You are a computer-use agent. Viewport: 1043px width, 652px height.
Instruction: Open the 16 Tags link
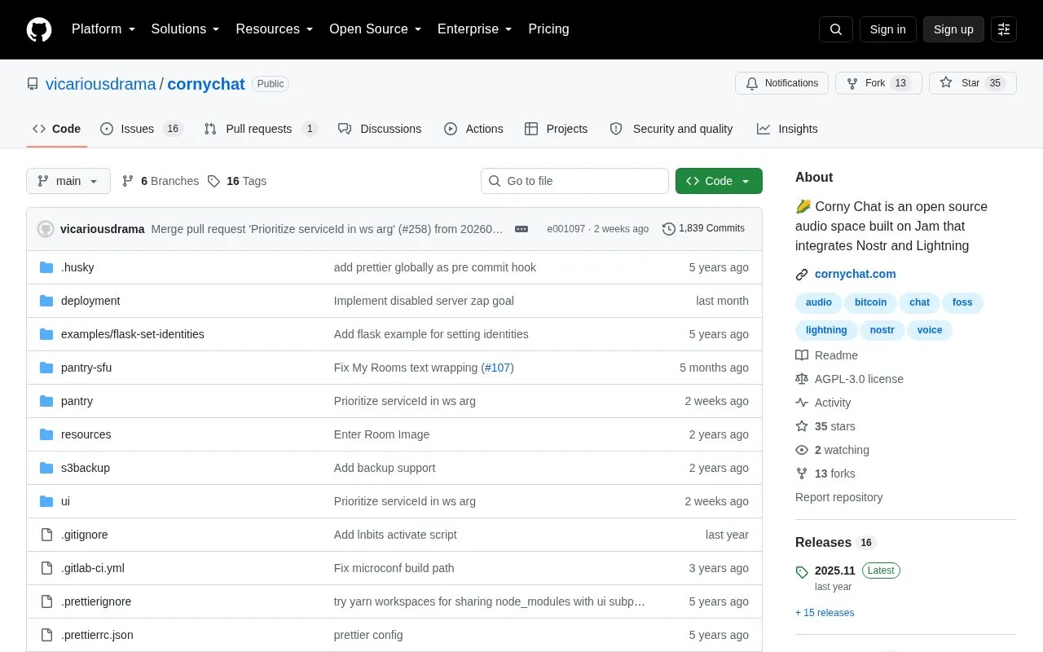tap(237, 181)
